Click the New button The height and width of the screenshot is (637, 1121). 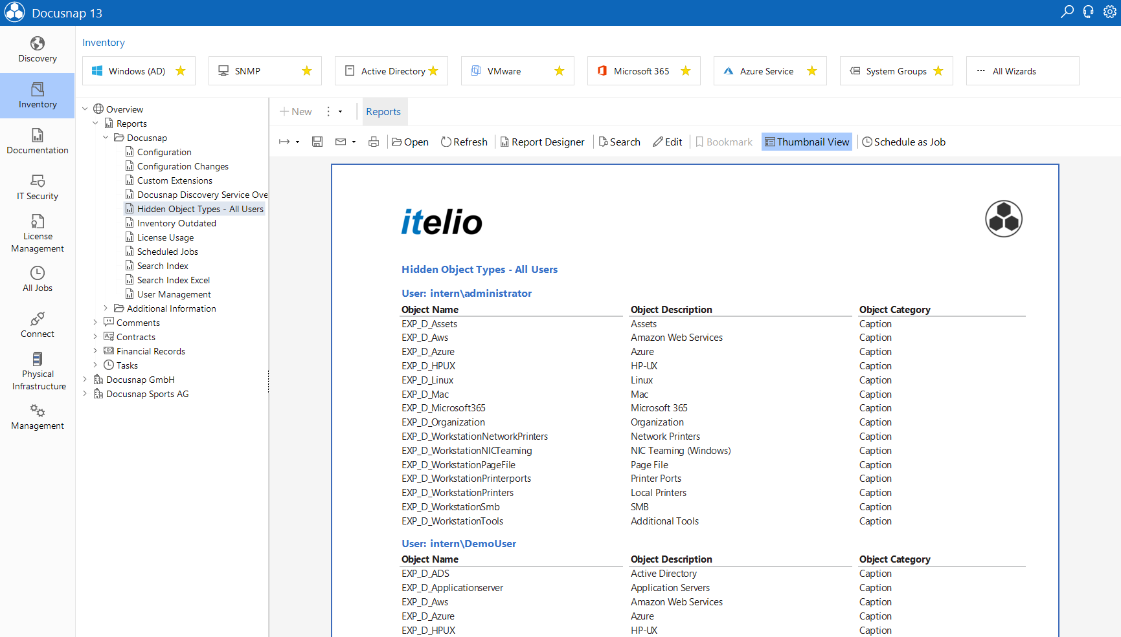296,111
